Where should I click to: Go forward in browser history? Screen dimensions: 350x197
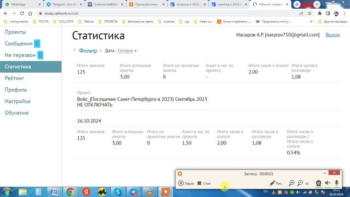(14, 13)
